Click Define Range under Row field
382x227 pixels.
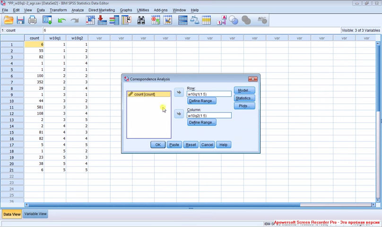(x=202, y=101)
